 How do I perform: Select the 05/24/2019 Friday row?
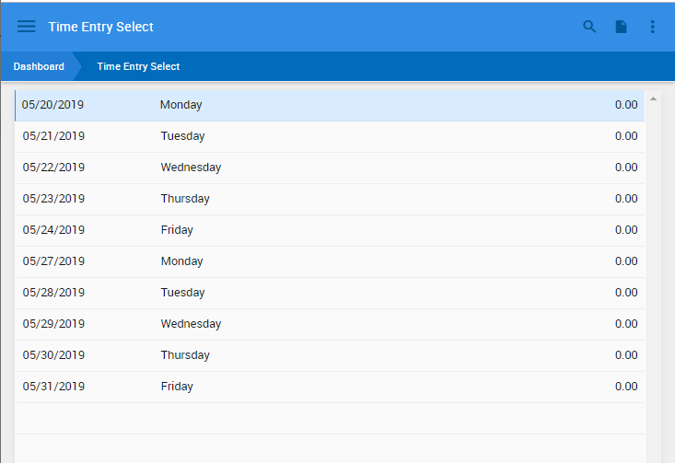(330, 231)
